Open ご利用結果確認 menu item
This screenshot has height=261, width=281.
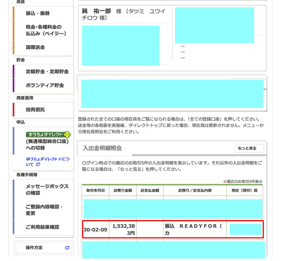tap(42, 227)
